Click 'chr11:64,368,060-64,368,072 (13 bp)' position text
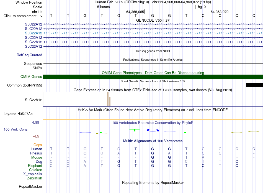The height and width of the screenshot is (193, 263). 182,2
